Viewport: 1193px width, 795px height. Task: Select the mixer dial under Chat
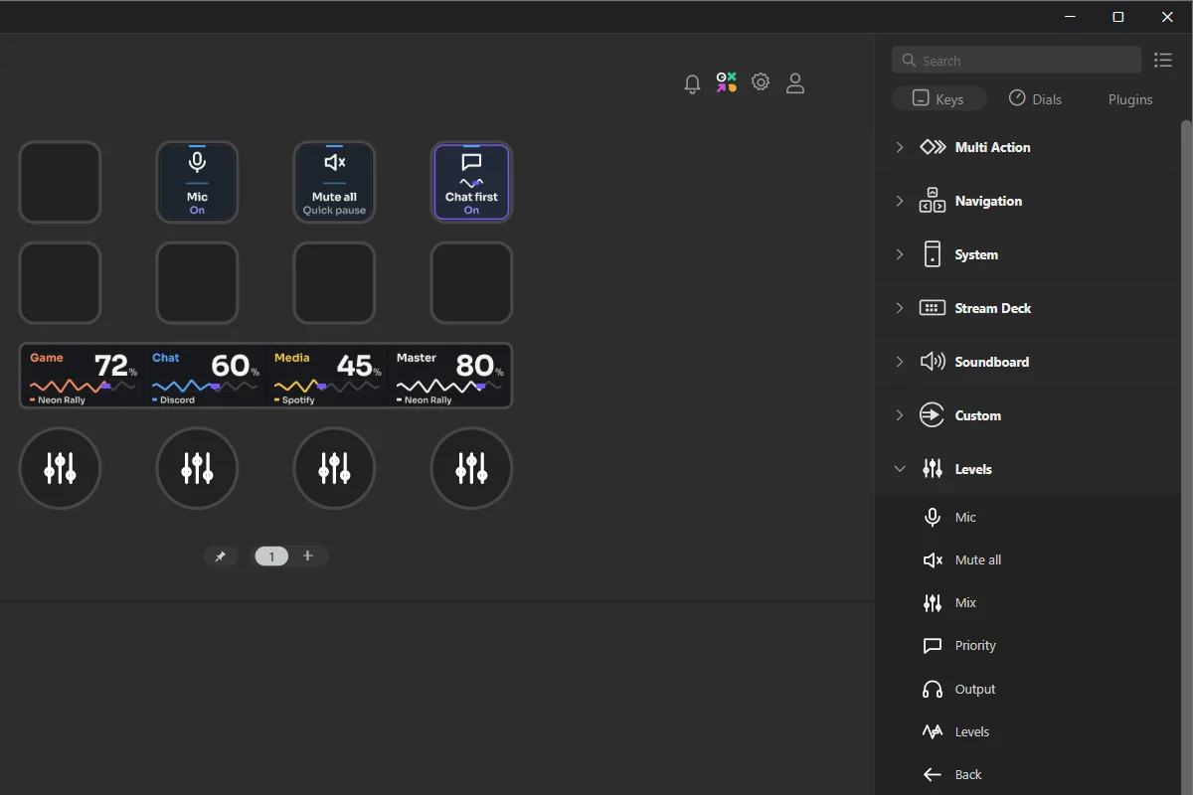197,468
